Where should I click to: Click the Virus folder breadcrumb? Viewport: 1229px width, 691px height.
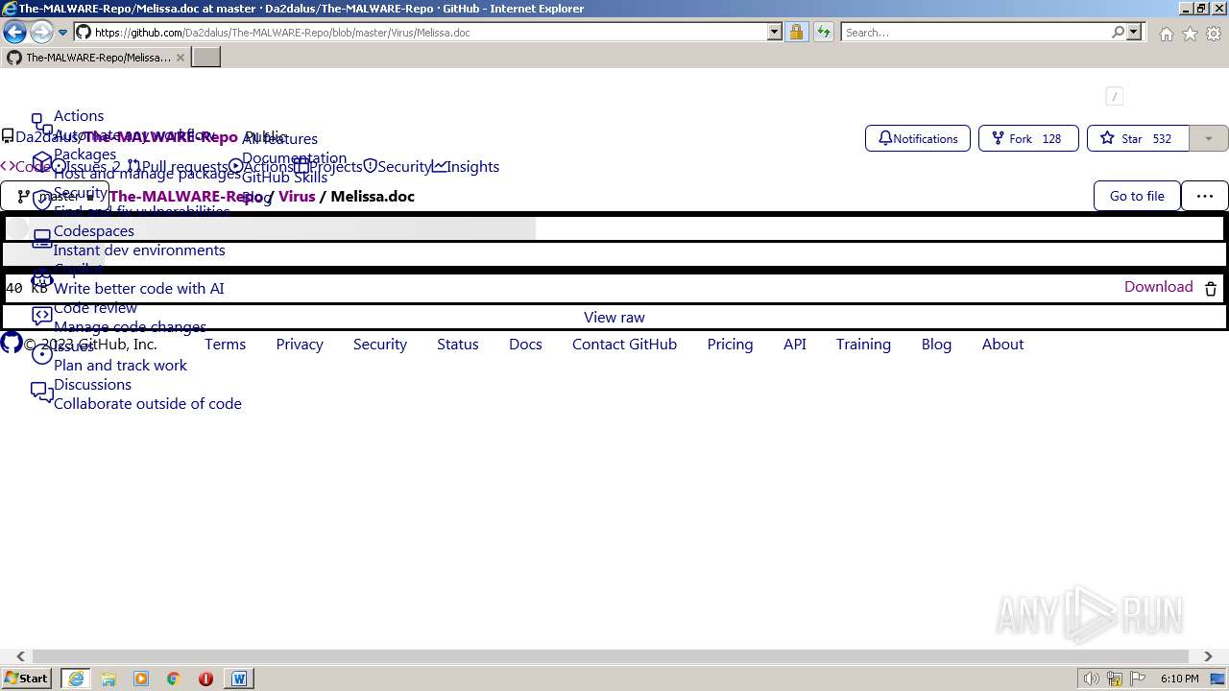297,196
